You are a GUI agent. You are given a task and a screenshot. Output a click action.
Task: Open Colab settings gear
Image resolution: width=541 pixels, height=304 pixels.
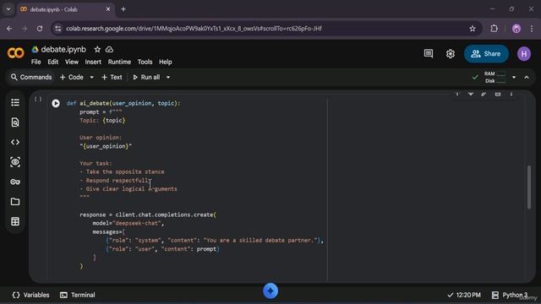[451, 54]
